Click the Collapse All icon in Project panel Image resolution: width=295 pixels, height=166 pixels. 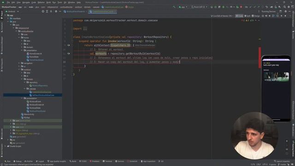[x=51, y=12]
